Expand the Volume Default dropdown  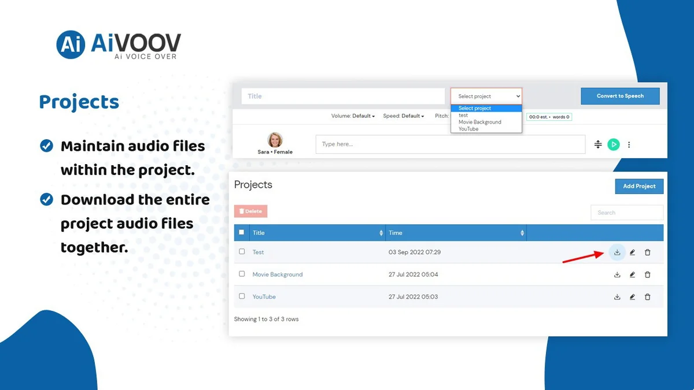pos(353,116)
